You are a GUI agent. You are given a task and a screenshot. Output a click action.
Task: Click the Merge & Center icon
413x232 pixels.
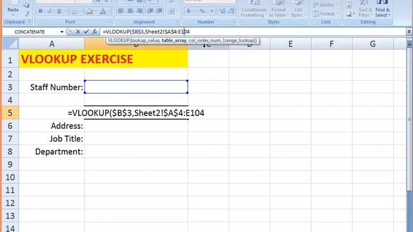click(171, 11)
